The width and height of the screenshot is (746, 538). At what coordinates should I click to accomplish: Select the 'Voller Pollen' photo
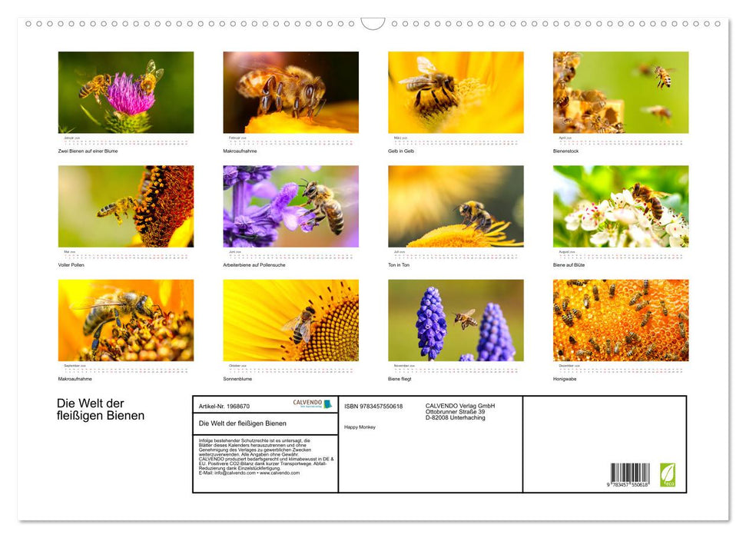pos(125,205)
